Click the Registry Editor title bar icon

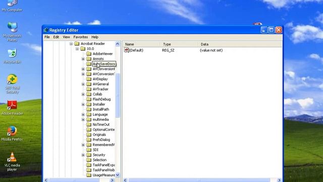click(x=46, y=30)
